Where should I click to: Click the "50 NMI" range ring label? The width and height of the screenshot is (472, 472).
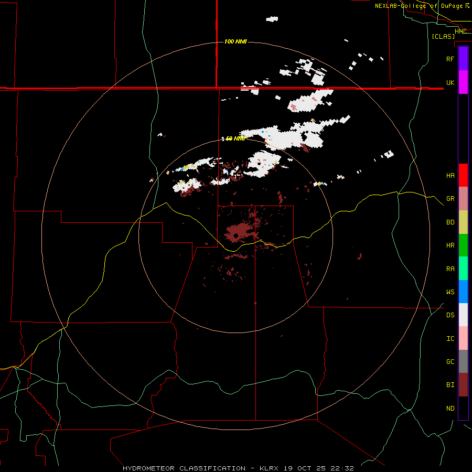coord(235,138)
